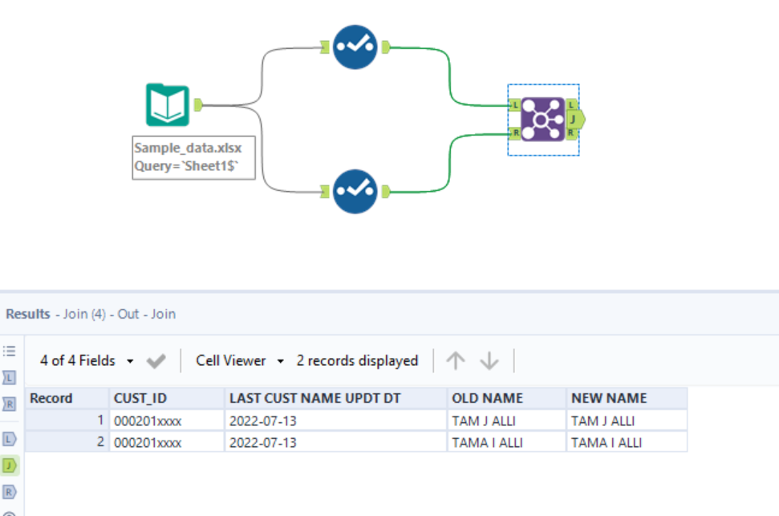The image size is (779, 516).
Task: Select the purple Join tool node
Action: 542,119
